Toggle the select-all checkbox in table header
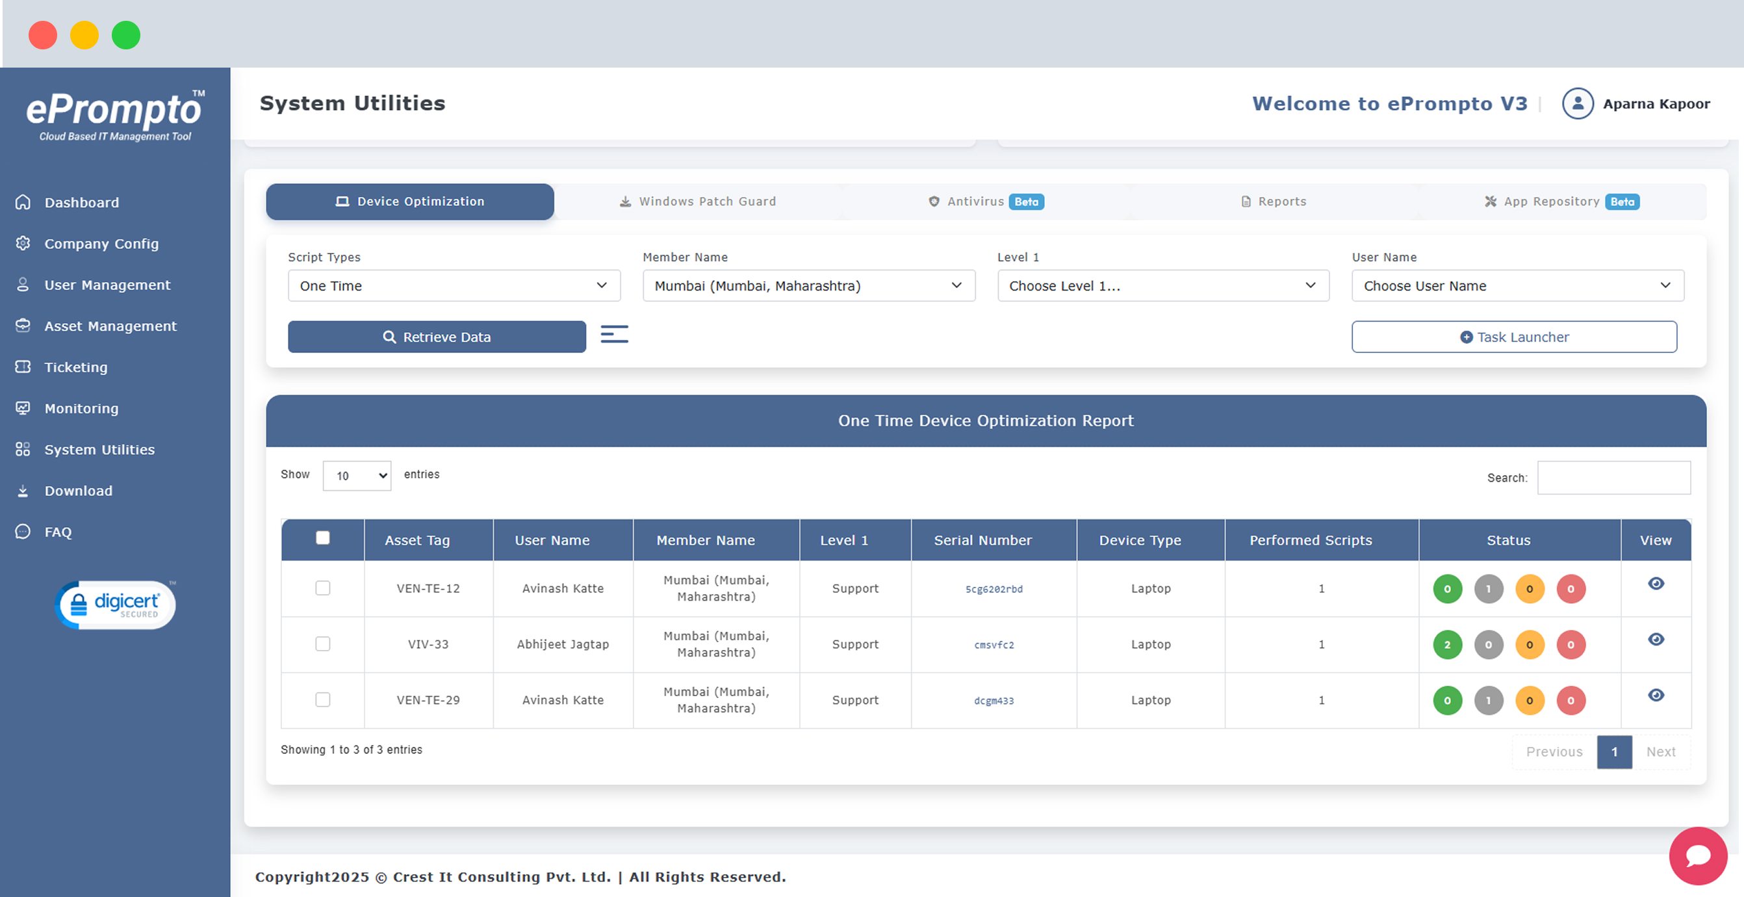This screenshot has width=1744, height=897. [323, 538]
